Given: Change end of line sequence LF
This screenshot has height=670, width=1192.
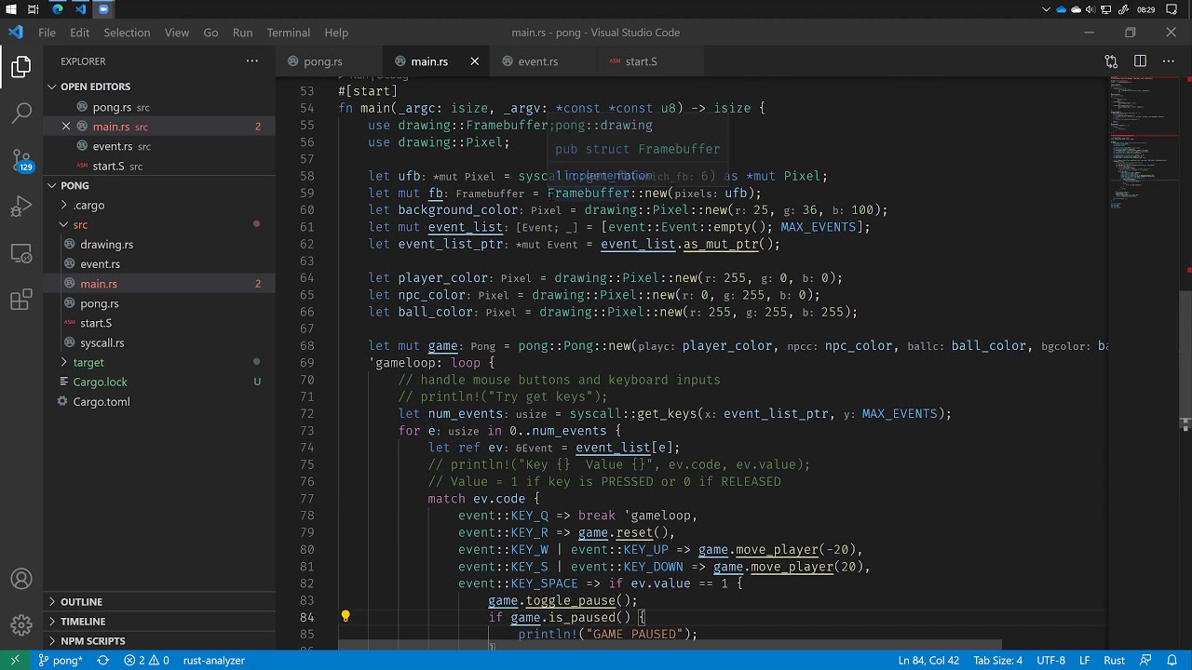Looking at the screenshot, I should tap(1085, 661).
